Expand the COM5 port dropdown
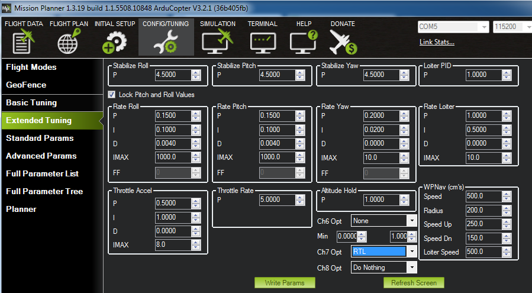Viewport: 532px width, 293px height. (x=484, y=27)
